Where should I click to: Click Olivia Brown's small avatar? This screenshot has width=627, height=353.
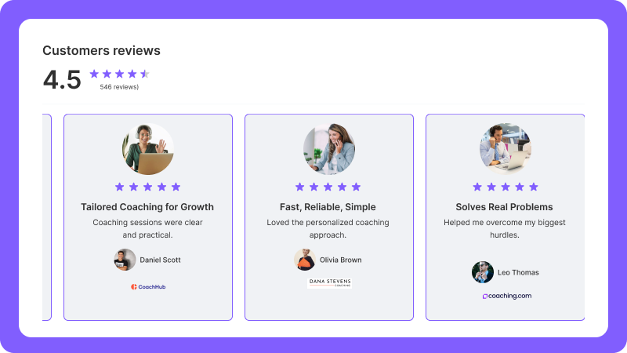(x=305, y=260)
